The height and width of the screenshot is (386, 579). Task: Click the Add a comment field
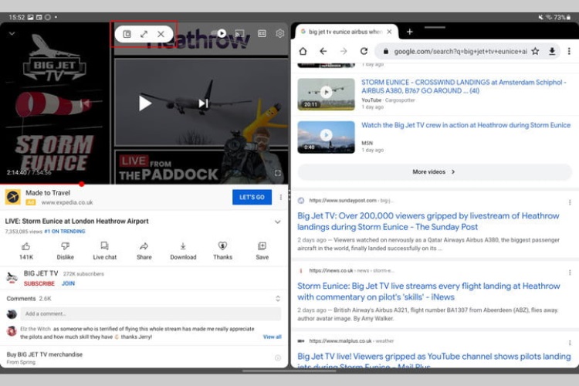tap(151, 313)
